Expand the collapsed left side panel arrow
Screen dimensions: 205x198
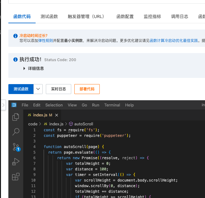(x=3, y=105)
